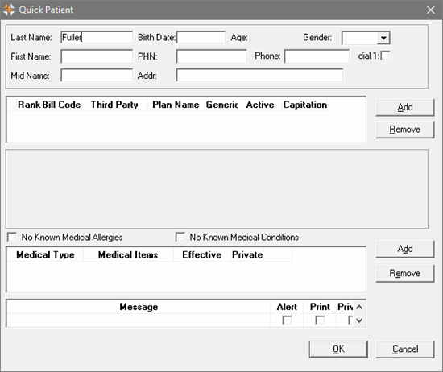The height and width of the screenshot is (372, 443).
Task: Check No Known Medical Conditions
Action: [x=180, y=237]
